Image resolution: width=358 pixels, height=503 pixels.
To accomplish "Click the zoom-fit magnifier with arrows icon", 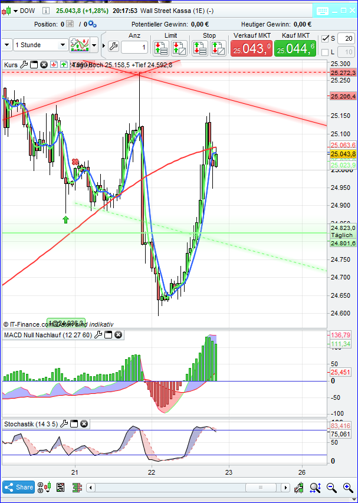I will (x=316, y=488).
